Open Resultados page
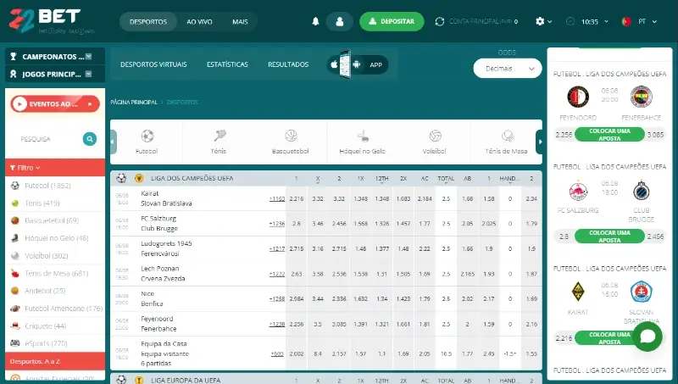 288,64
